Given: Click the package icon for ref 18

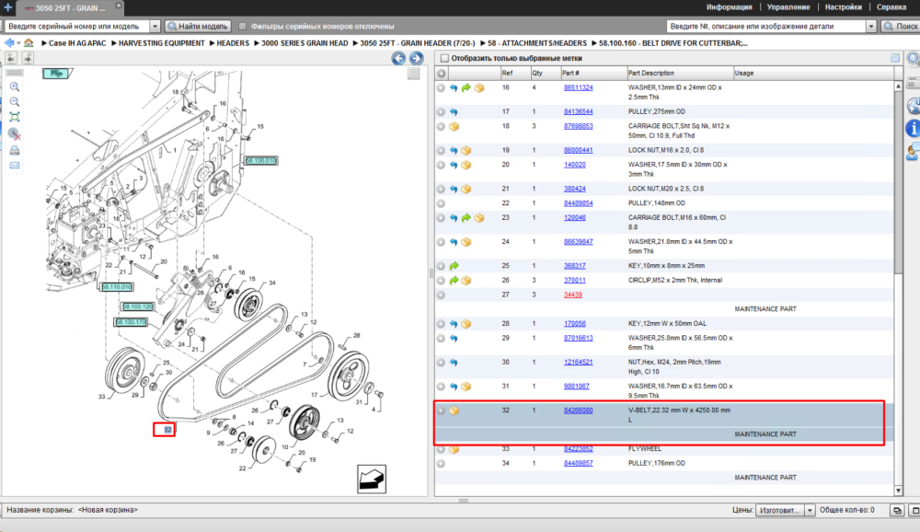Looking at the screenshot, I should point(454,126).
